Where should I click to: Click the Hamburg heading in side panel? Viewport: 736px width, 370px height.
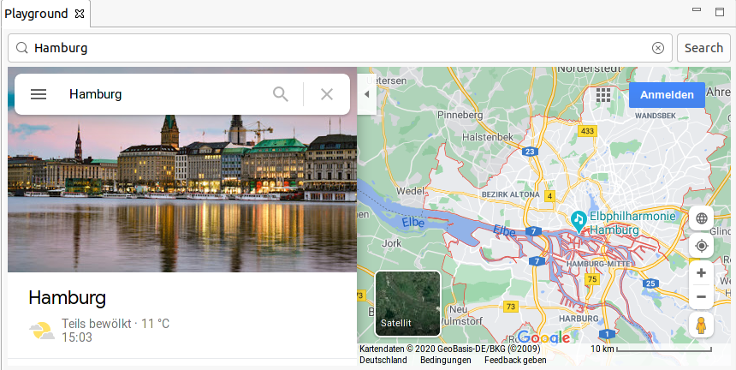pos(67,298)
